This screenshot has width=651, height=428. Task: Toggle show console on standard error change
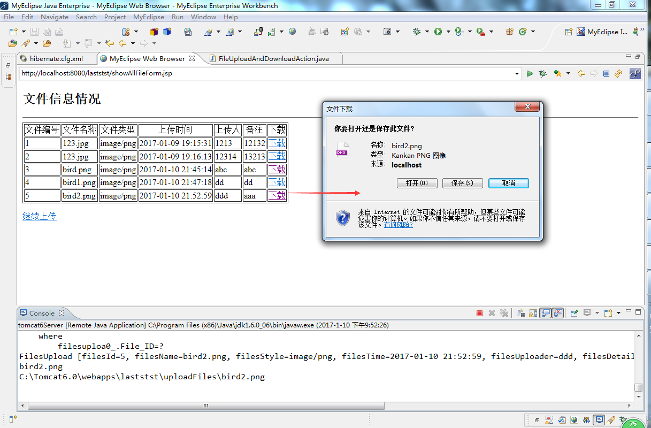[558, 313]
